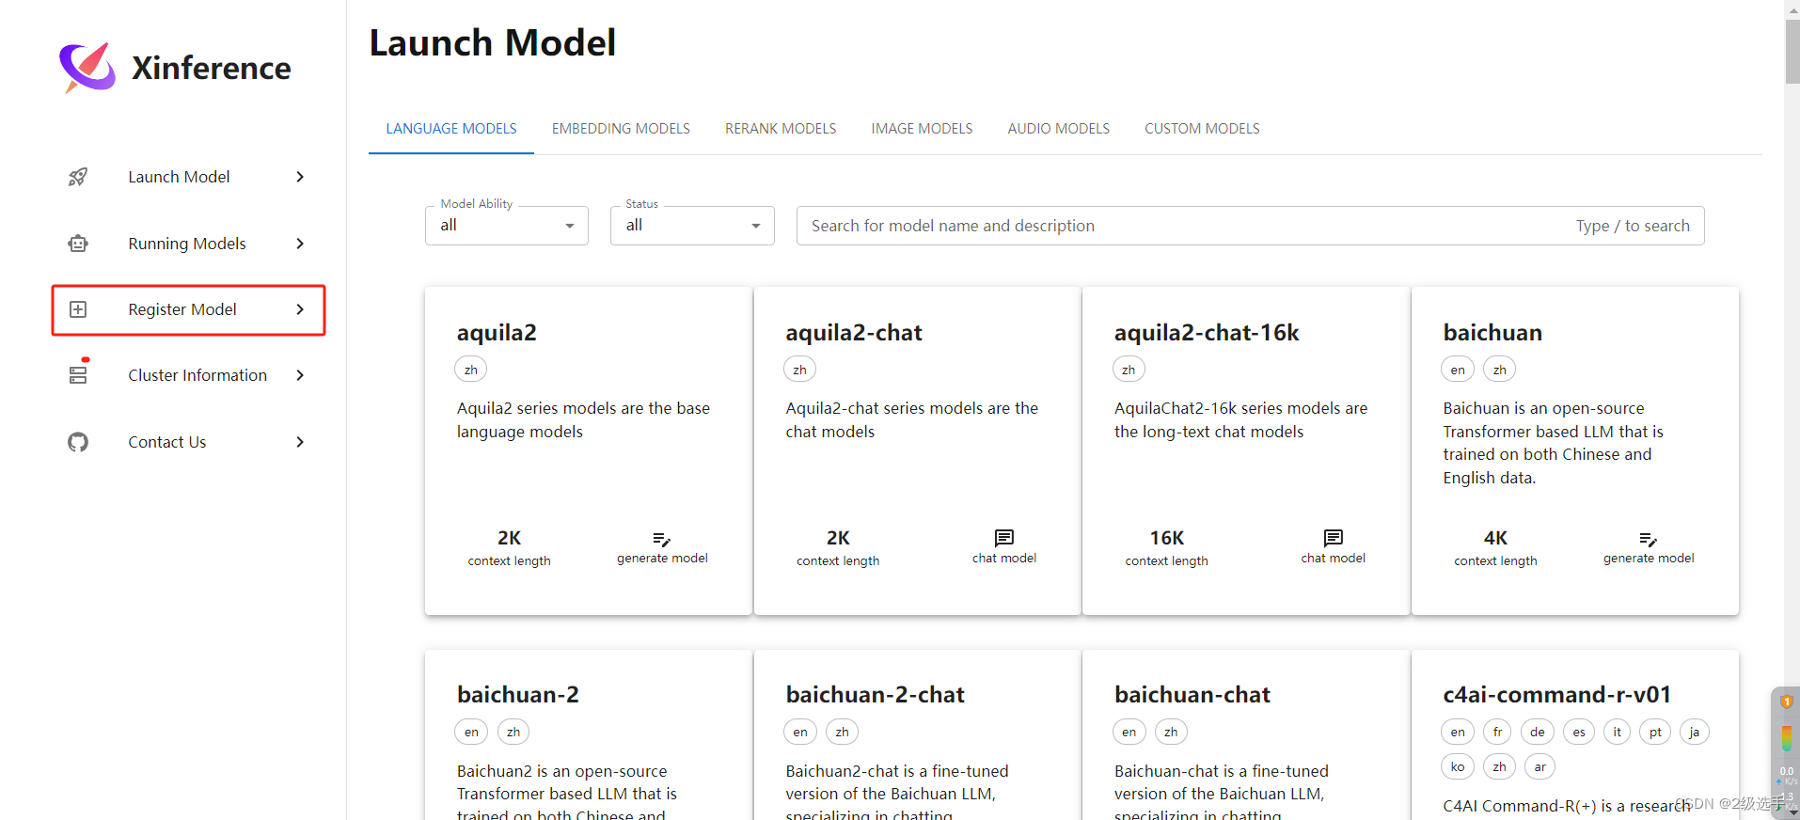Select the aquila2-chat-16k model card title
The image size is (1800, 820).
click(1207, 333)
